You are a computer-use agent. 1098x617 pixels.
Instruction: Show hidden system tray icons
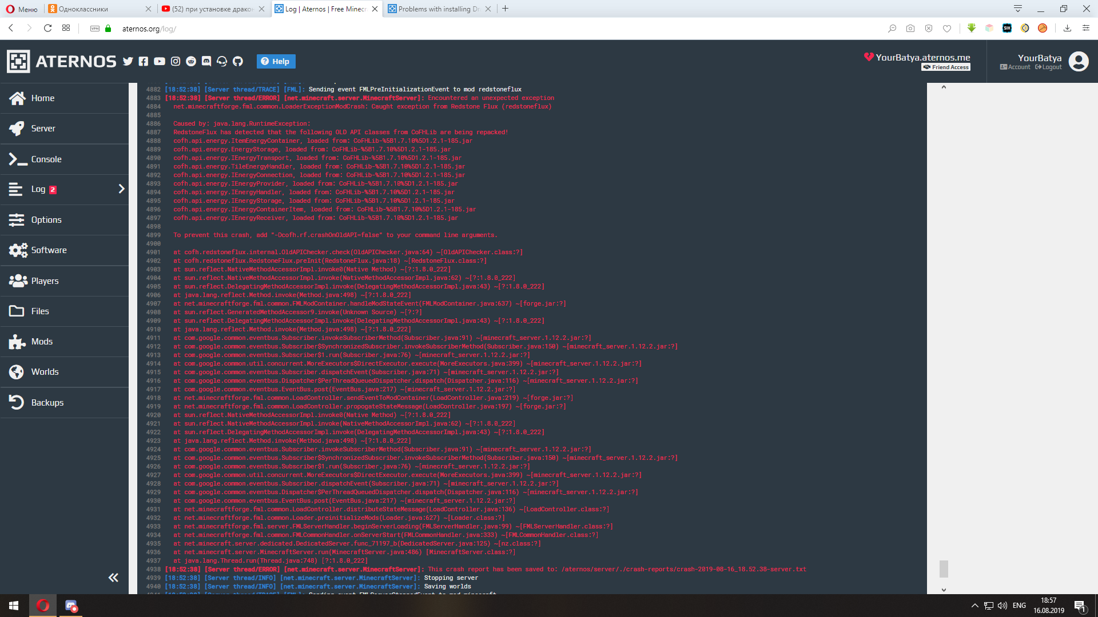pyautogui.click(x=975, y=606)
